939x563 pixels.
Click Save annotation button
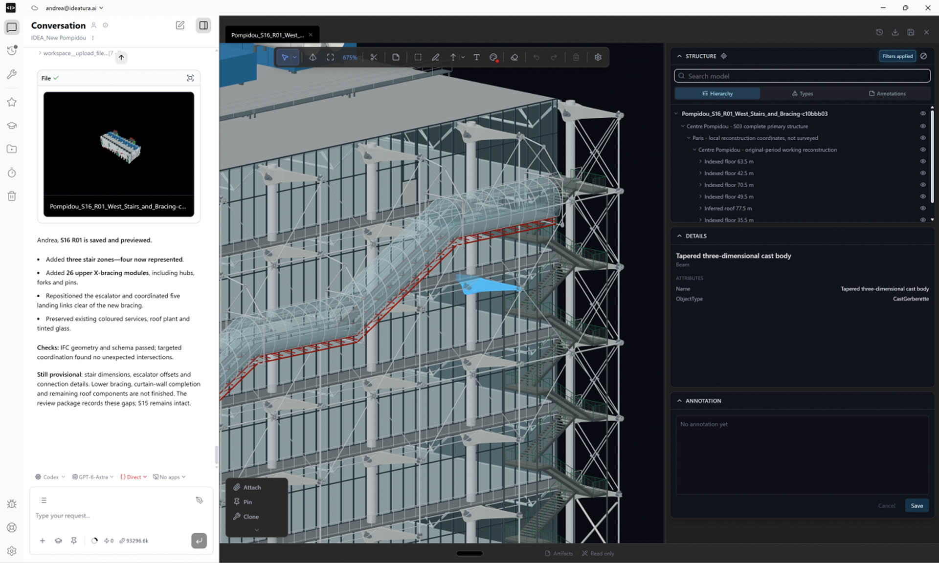tap(917, 506)
